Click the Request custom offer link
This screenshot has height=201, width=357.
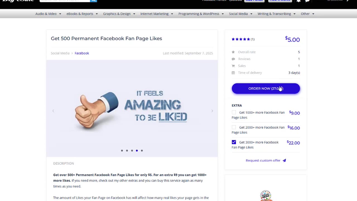263,161
